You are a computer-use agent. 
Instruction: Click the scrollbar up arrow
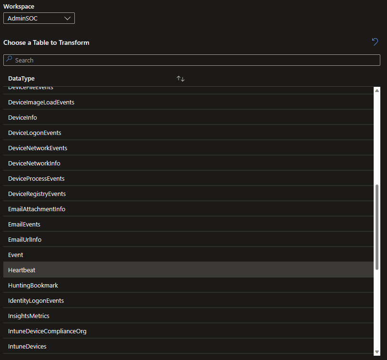377,91
